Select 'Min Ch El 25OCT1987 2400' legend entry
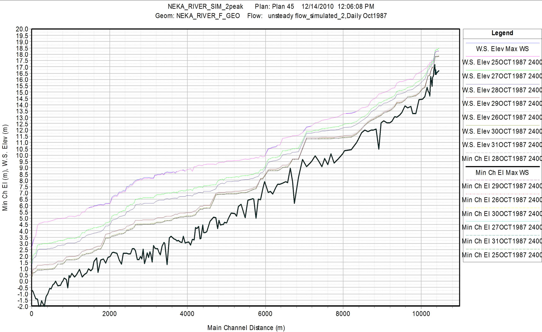Screen dimensions: 542x332 pyautogui.click(x=502, y=255)
